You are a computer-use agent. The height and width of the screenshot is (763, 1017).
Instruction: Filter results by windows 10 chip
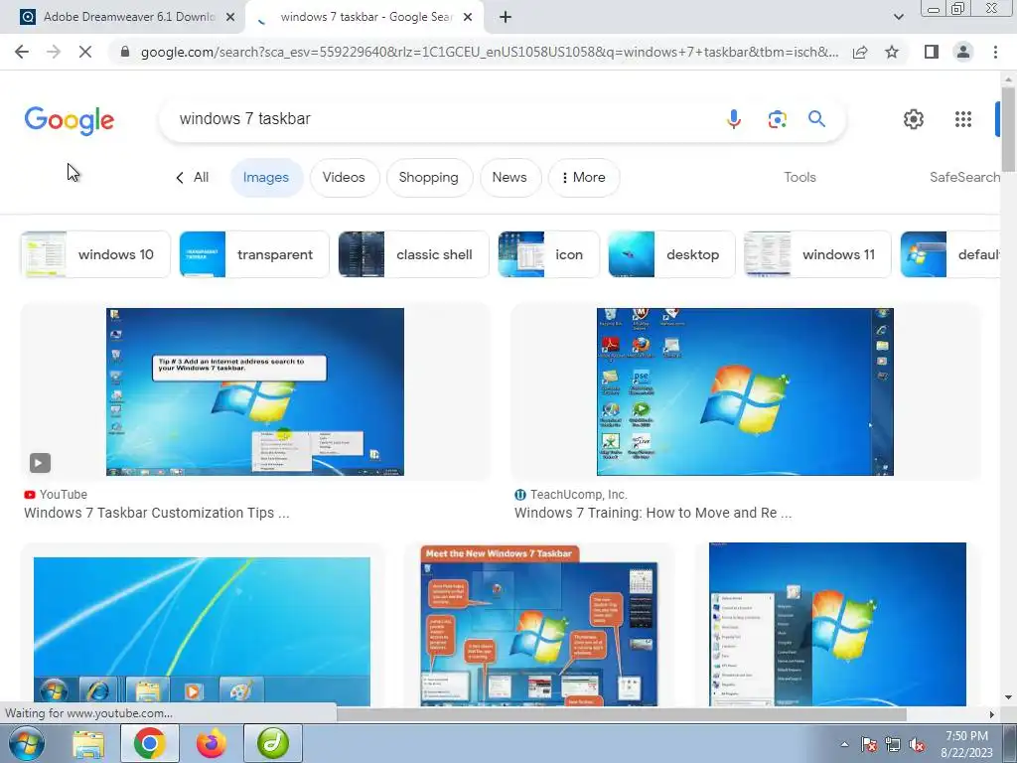(95, 254)
